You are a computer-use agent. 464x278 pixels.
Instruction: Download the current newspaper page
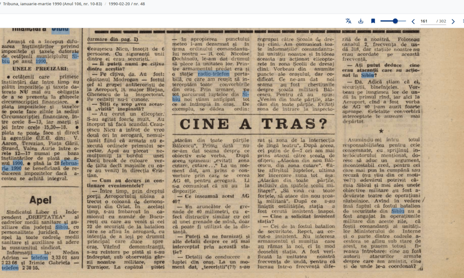[361, 21]
